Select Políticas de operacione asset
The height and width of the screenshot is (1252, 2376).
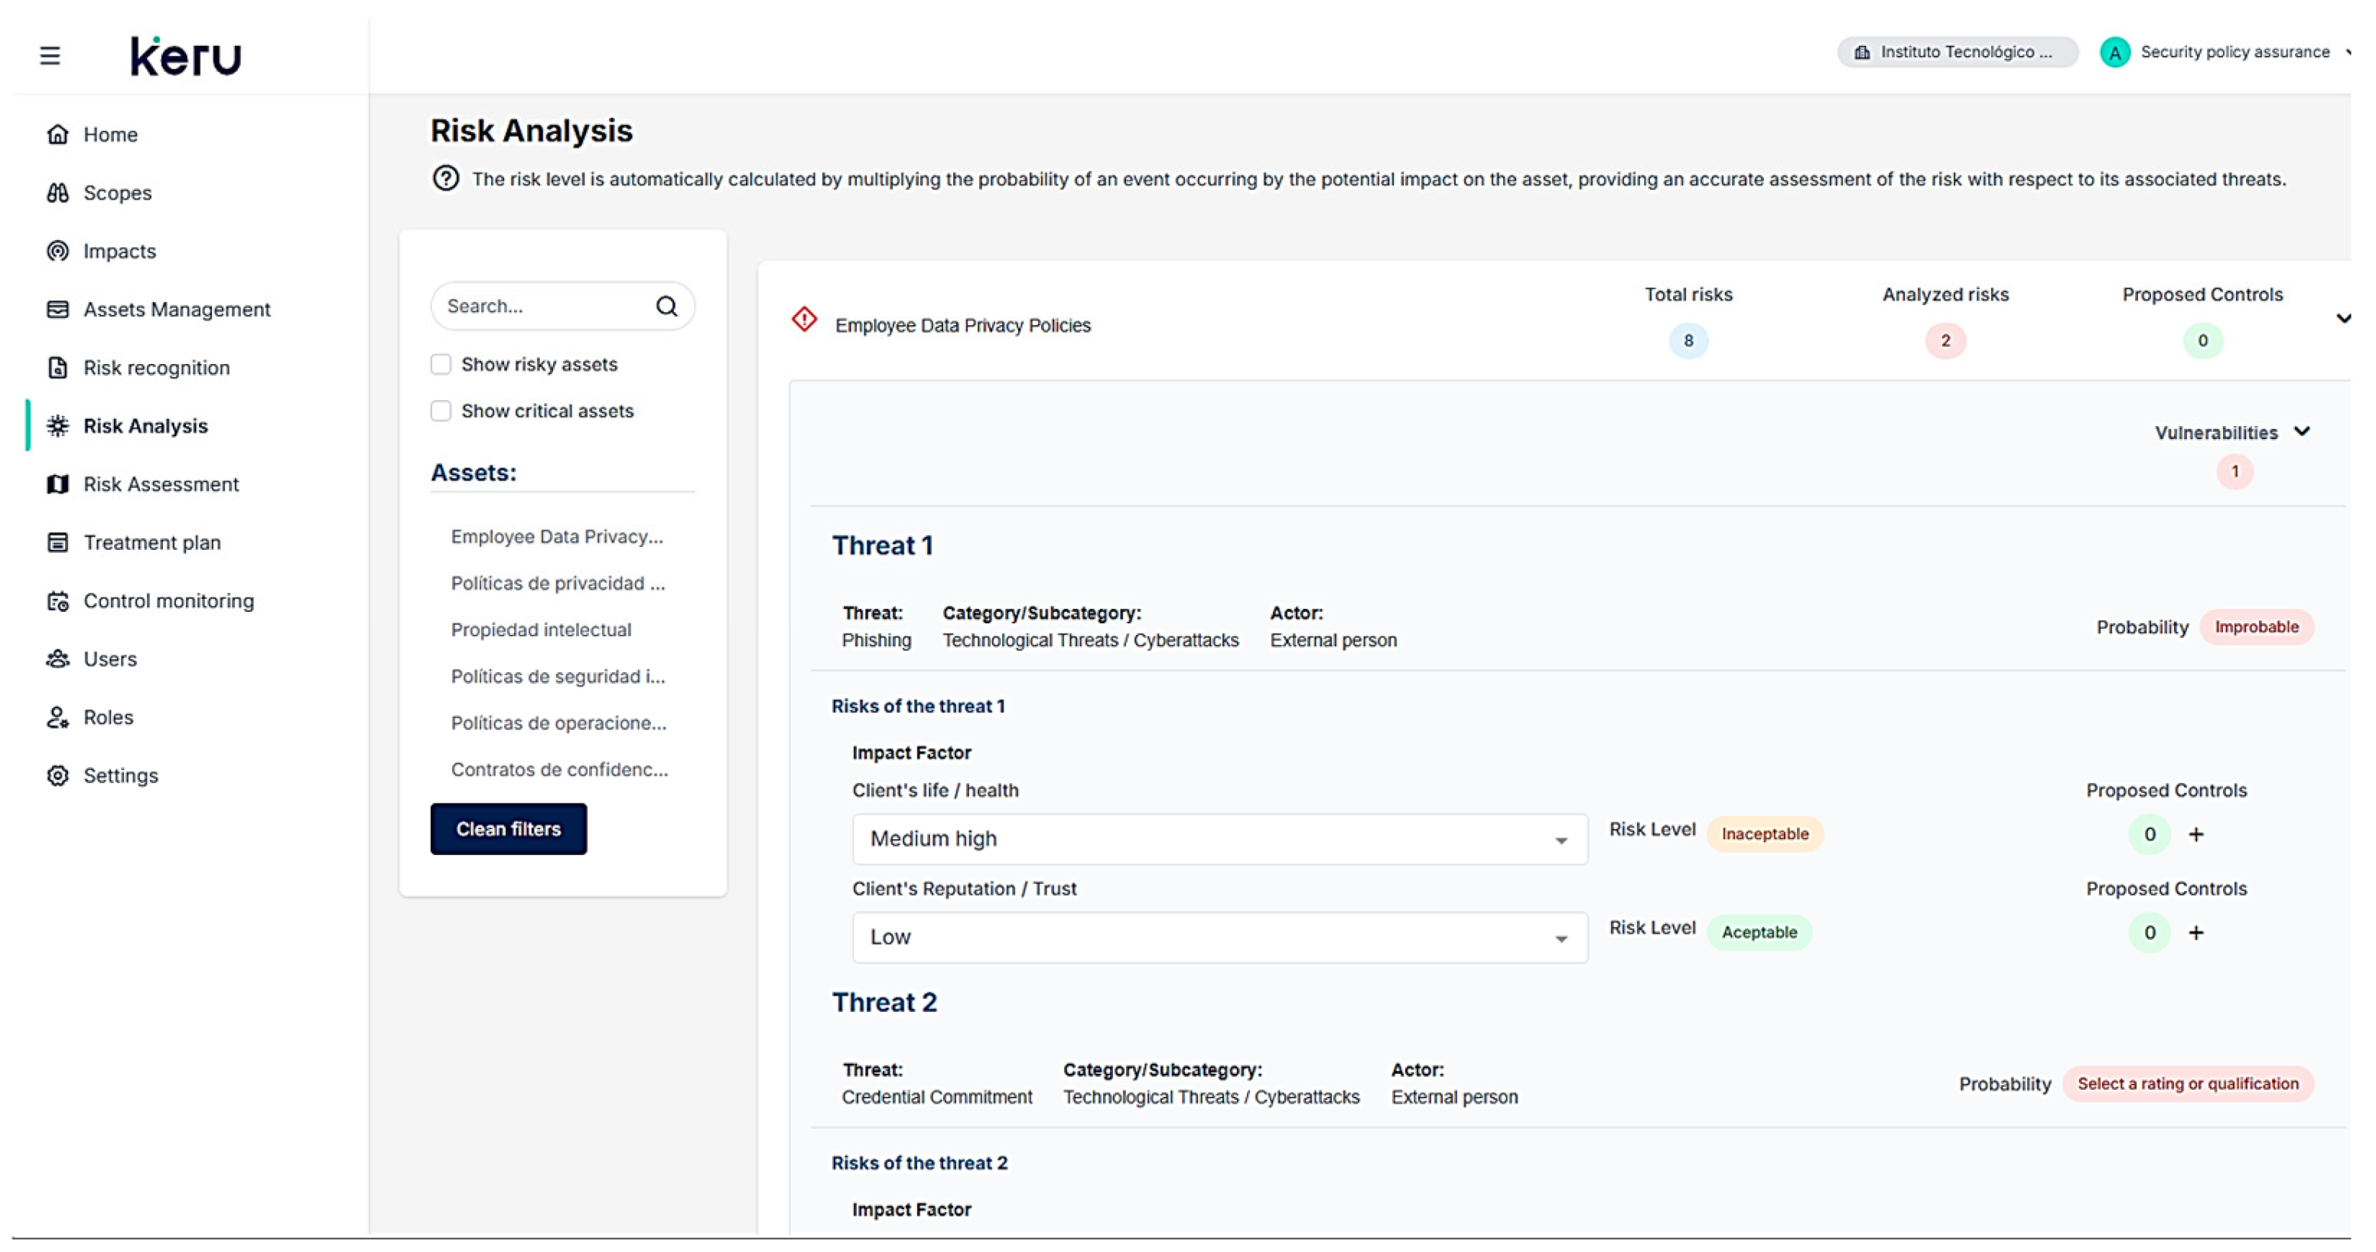click(x=558, y=723)
